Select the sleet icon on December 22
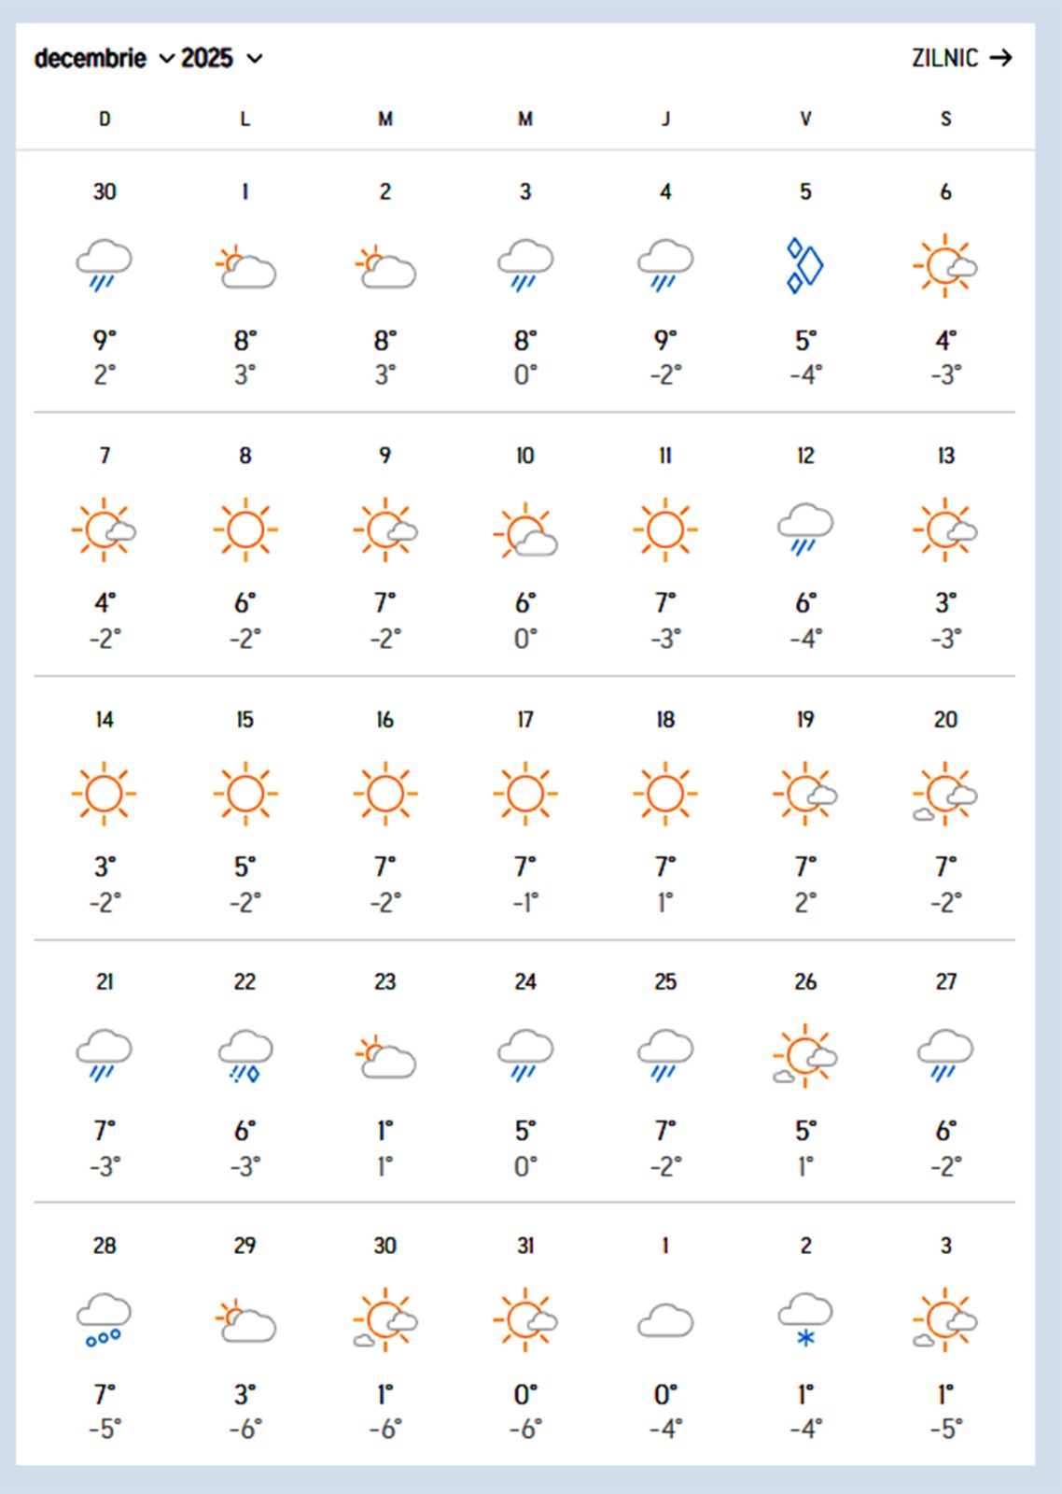 [245, 1056]
